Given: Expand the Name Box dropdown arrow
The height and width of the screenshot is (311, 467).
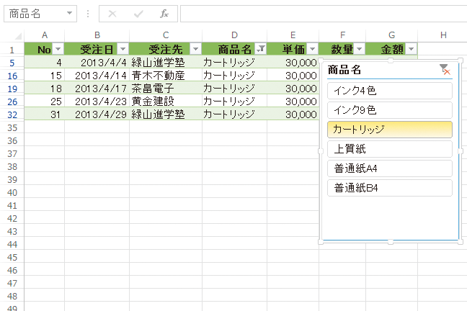Looking at the screenshot, I should click(x=69, y=14).
